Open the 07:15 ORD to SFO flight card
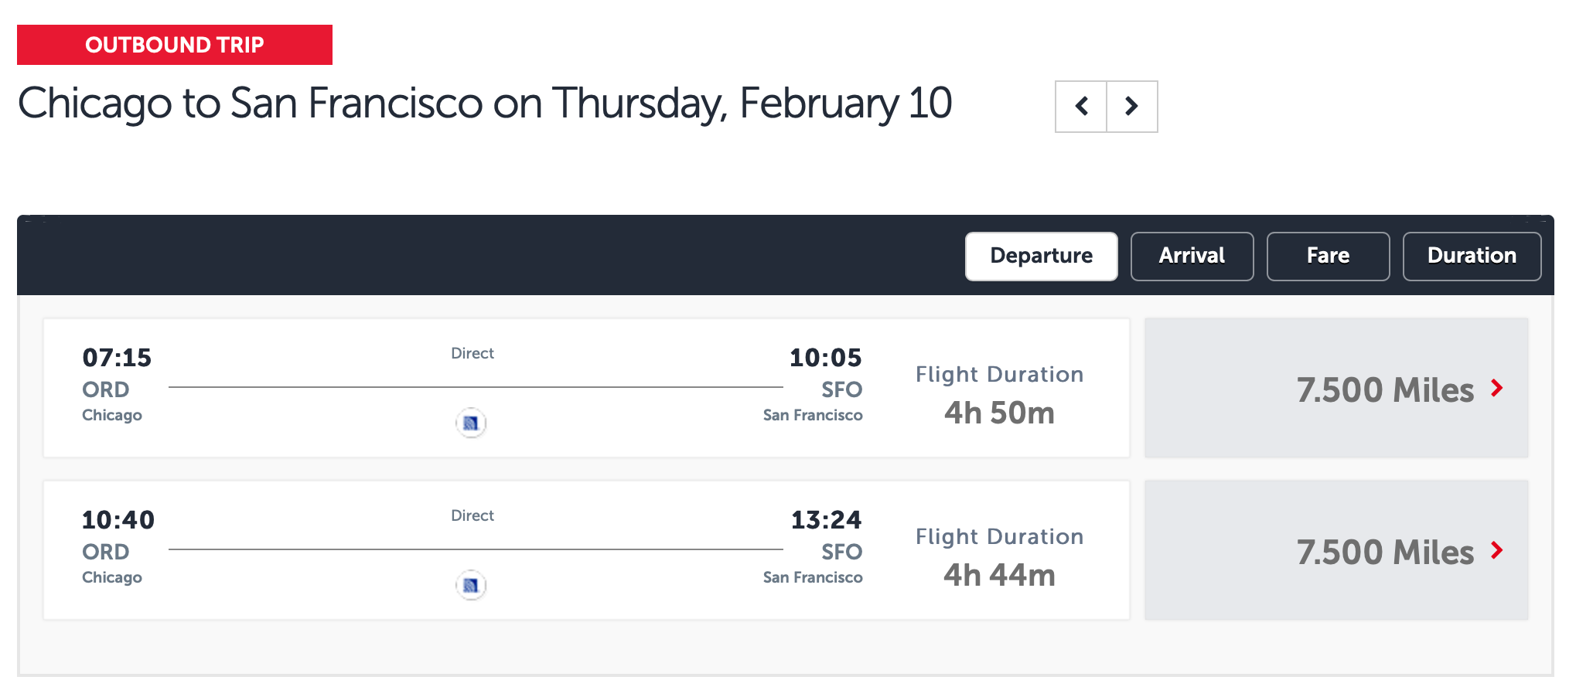1576x697 pixels. pyautogui.click(x=587, y=388)
